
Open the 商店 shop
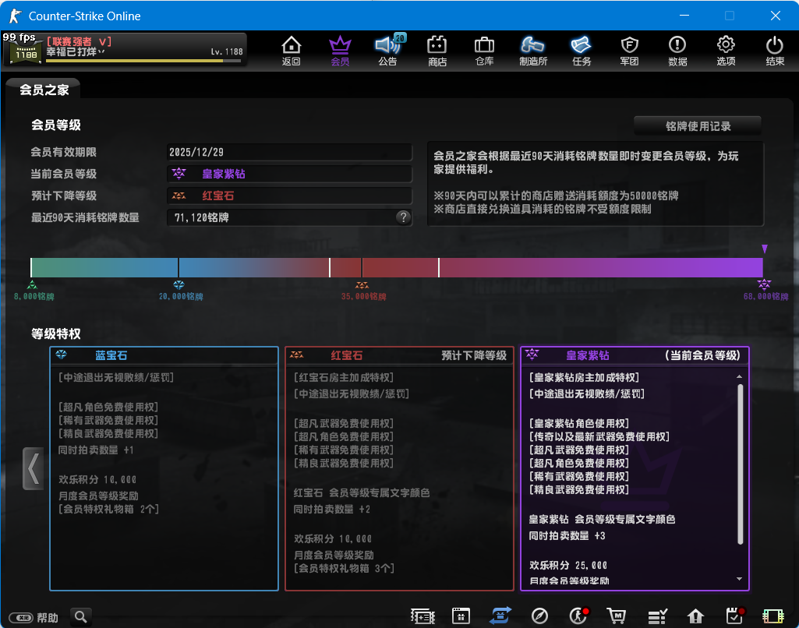tap(437, 50)
